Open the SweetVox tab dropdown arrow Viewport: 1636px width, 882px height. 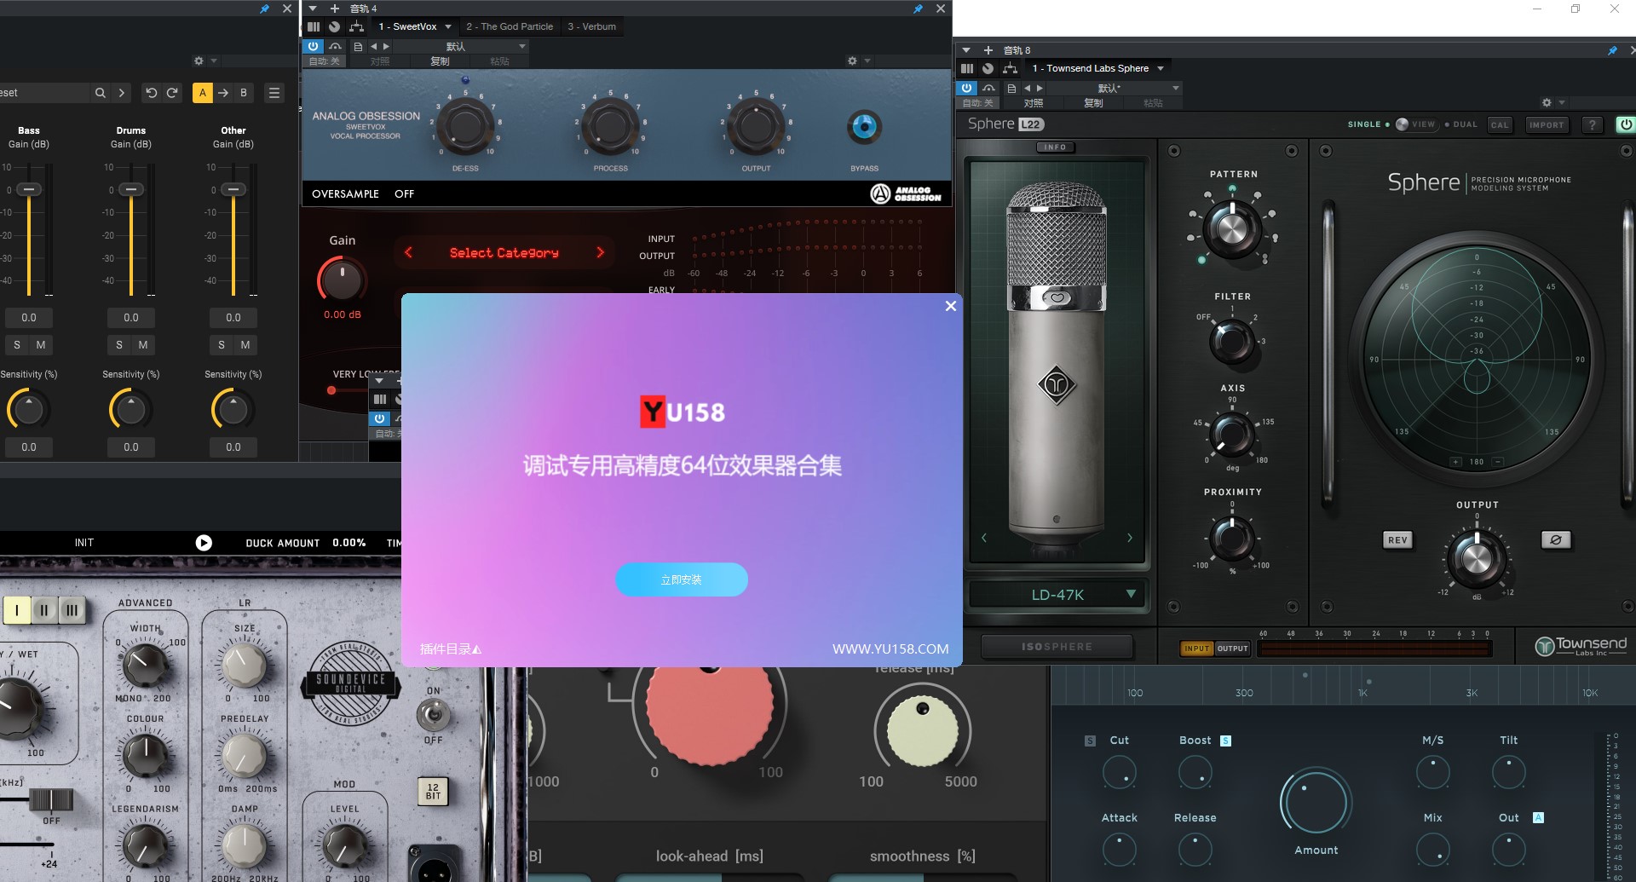point(448,26)
